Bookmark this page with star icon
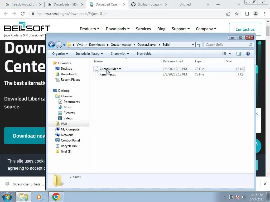270x202 pixels. [237, 14]
